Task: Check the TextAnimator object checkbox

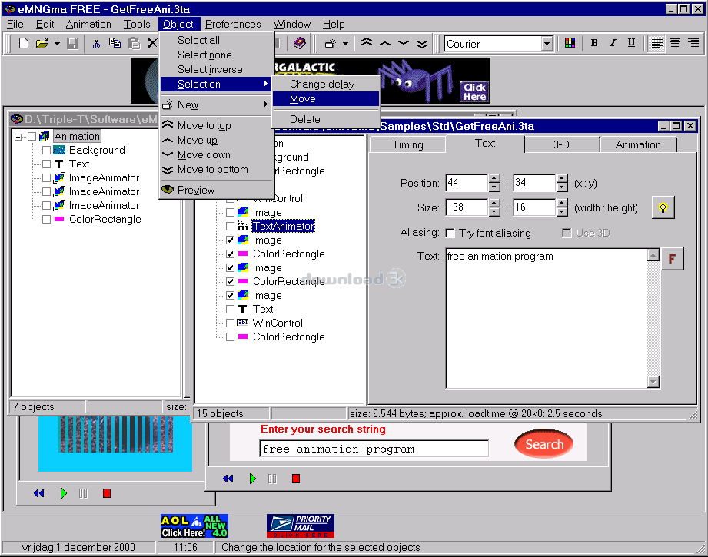Action: click(231, 227)
